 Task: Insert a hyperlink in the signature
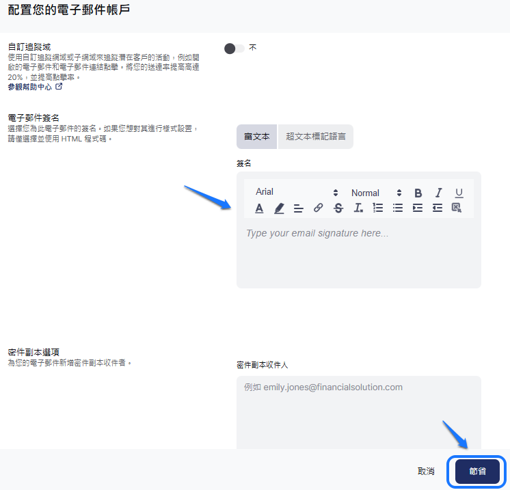[318, 208]
